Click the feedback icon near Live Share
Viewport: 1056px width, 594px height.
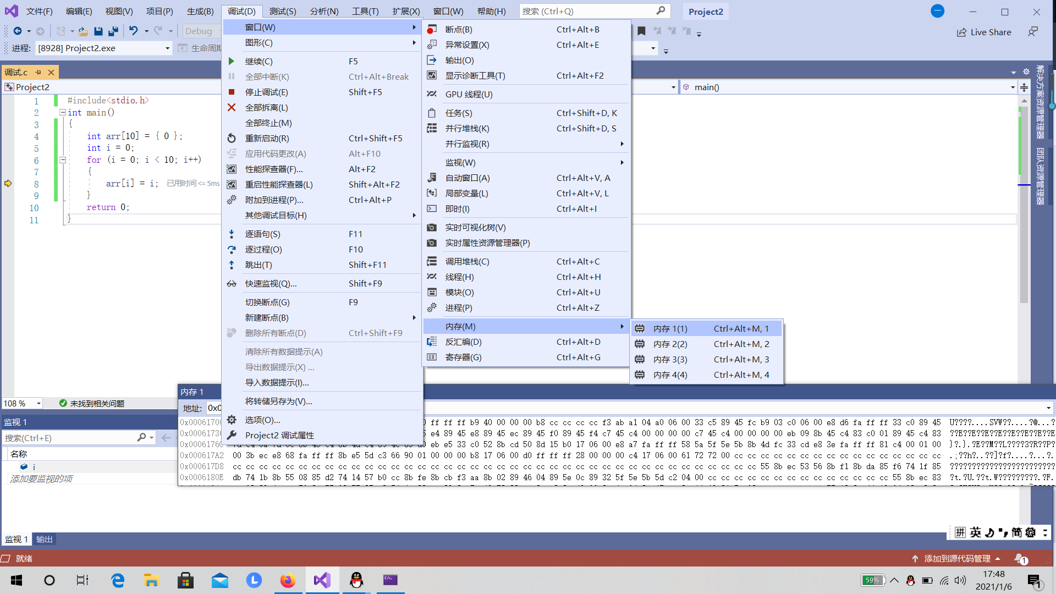[1033, 32]
